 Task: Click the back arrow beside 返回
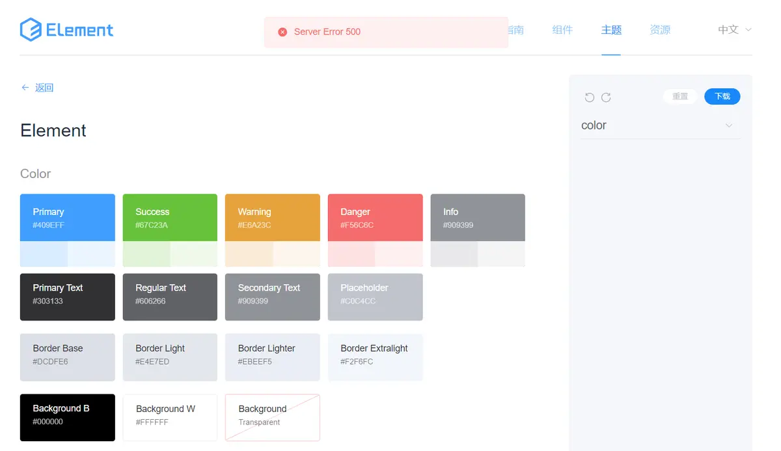[x=25, y=87]
